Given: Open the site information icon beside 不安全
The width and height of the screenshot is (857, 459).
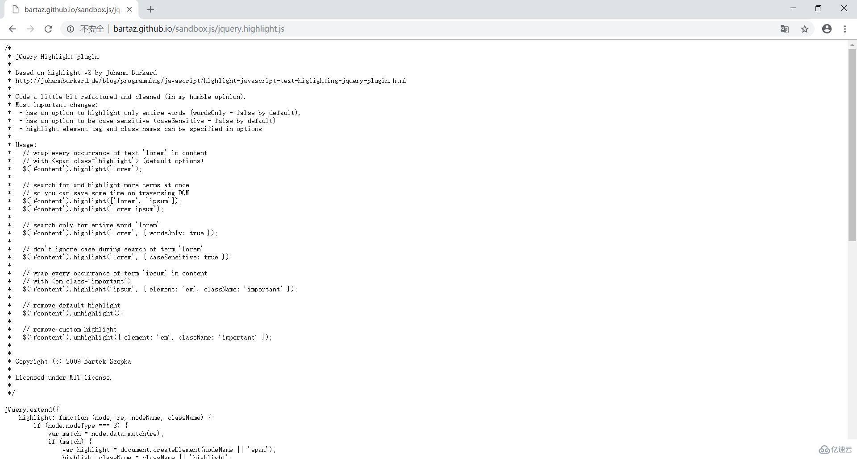Looking at the screenshot, I should (71, 29).
